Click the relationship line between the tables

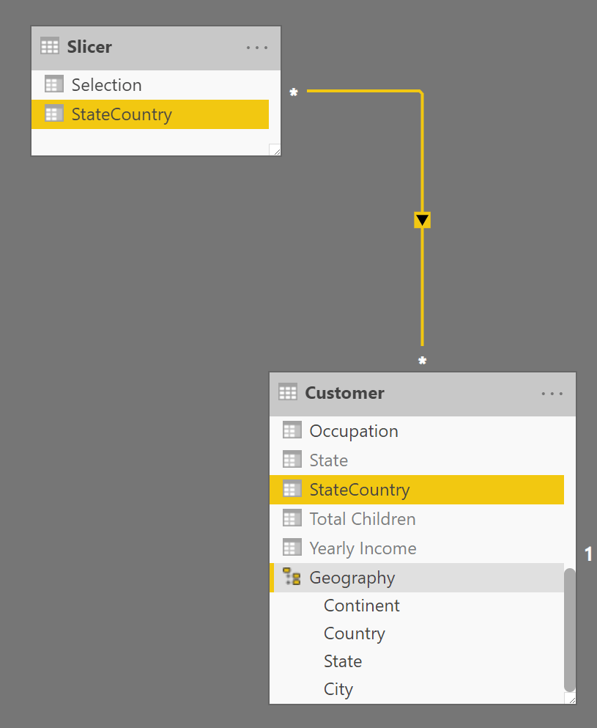423,293
